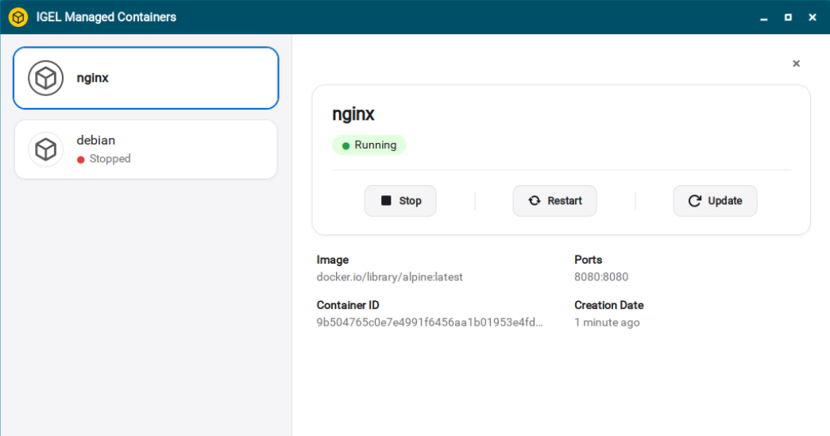This screenshot has width=830, height=436.
Task: Click the truncated container ID value
Action: (429, 322)
